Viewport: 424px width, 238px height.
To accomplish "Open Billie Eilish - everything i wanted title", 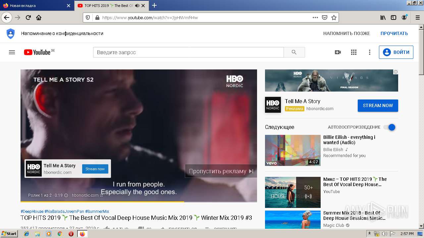I will pyautogui.click(x=349, y=140).
